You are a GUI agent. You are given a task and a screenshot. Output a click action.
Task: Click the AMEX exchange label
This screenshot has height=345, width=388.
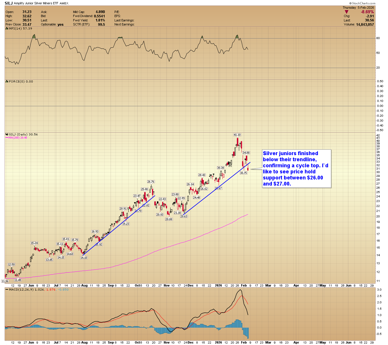64,3
